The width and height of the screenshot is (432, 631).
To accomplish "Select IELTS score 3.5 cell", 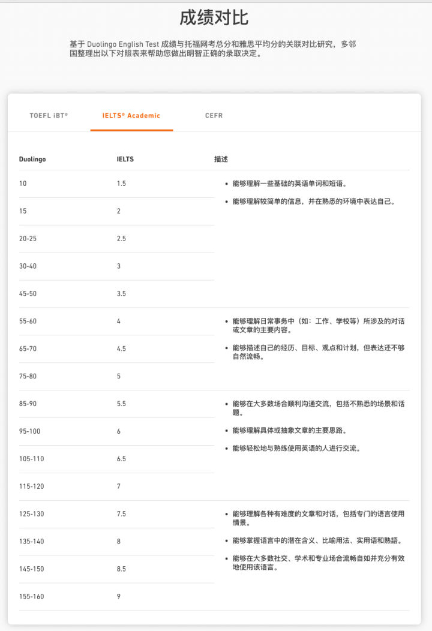I will coord(121,294).
